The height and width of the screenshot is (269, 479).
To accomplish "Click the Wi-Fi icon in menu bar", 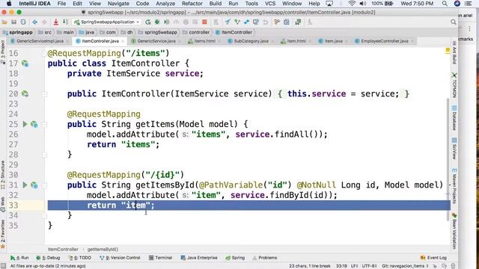I will pyautogui.click(x=352, y=4).
